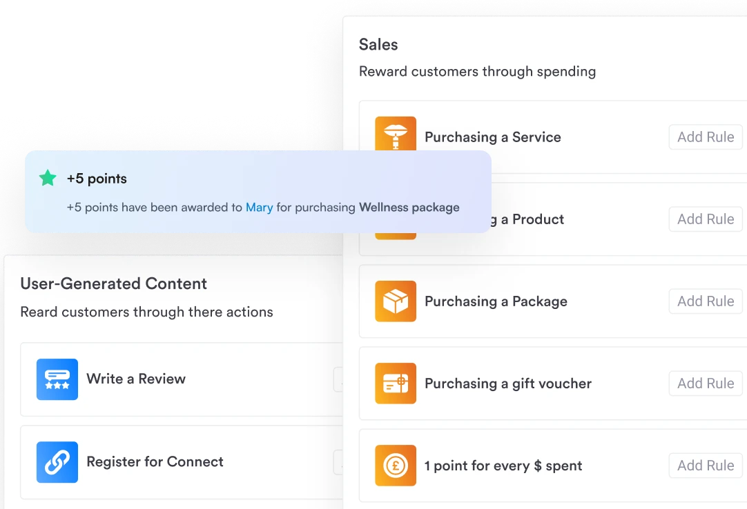Click the +5 points notification title
The image size is (747, 509).
point(97,179)
